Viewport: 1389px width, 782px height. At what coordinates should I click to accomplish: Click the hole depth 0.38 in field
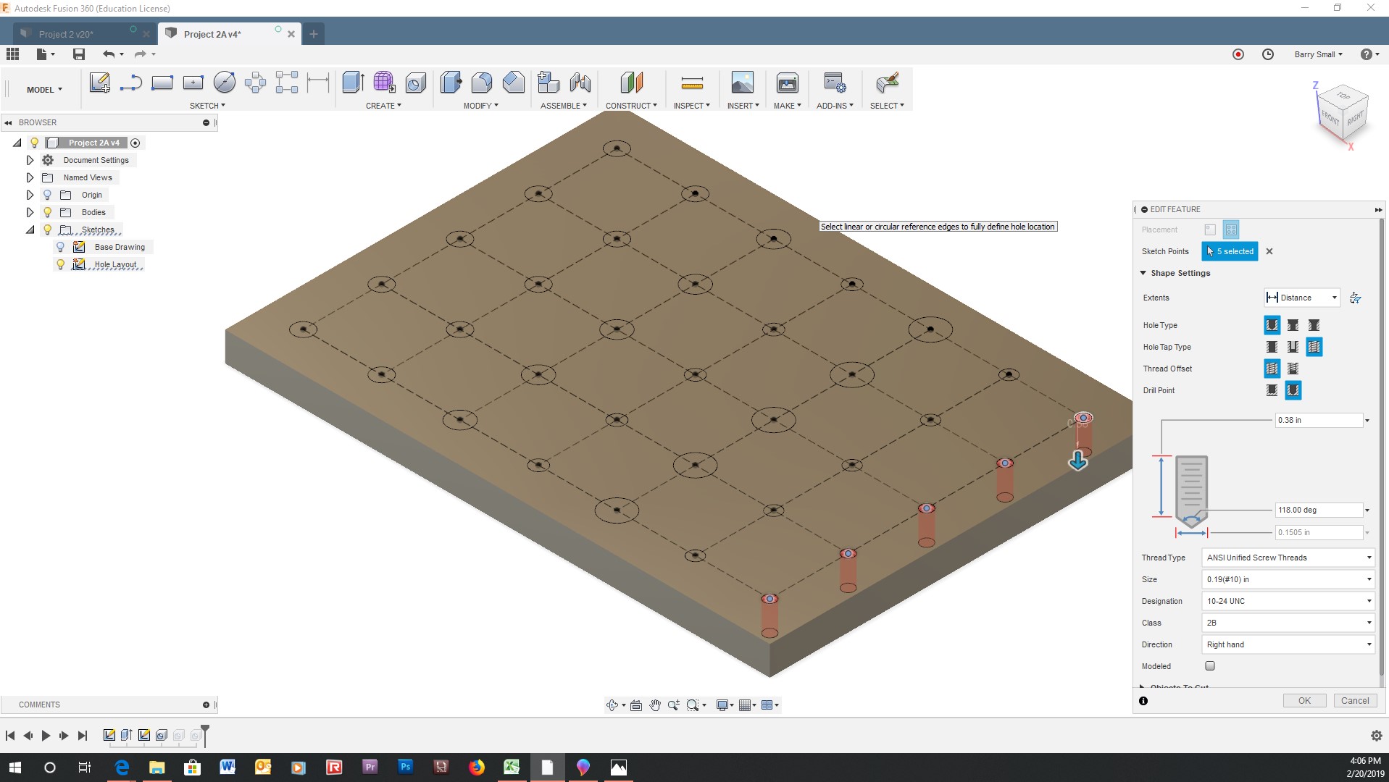[1317, 420]
